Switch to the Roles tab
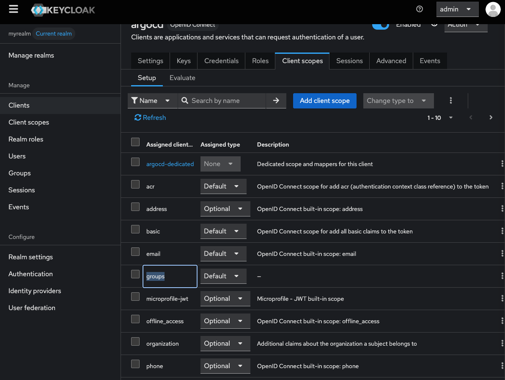Screen dimensions: 505x380 pyautogui.click(x=260, y=61)
